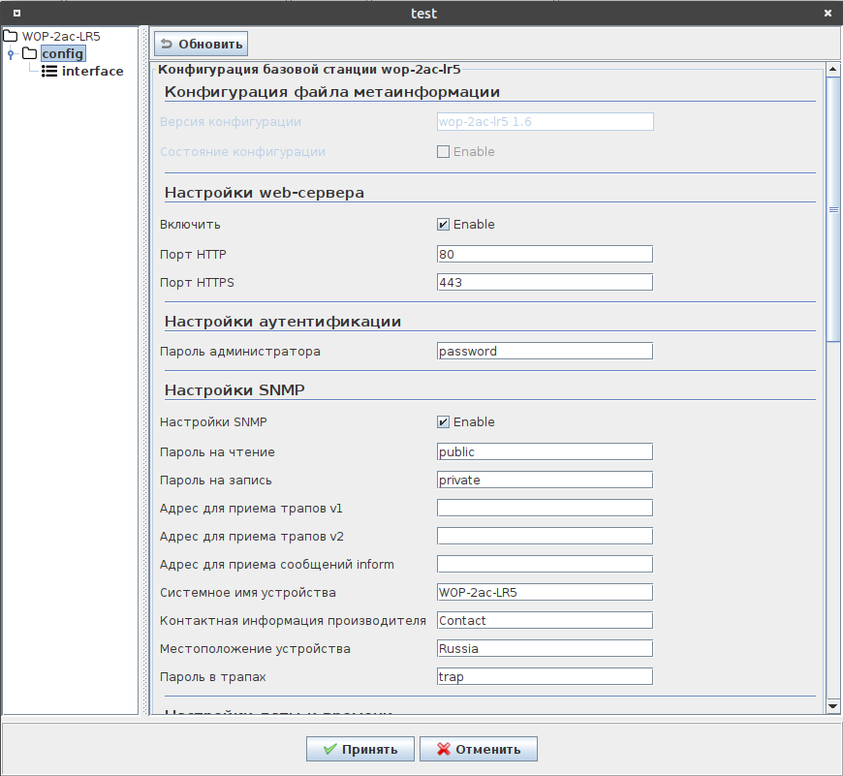The height and width of the screenshot is (776, 843).
Task: Focus the Порт HTTP input field
Action: pos(545,254)
